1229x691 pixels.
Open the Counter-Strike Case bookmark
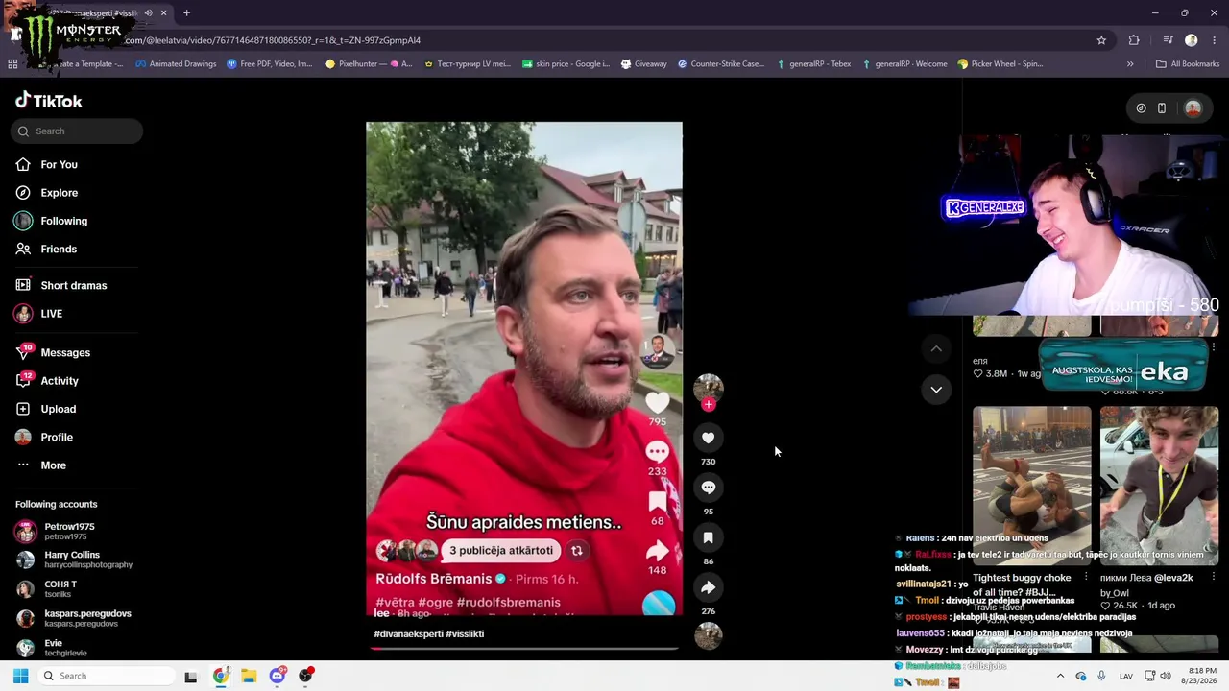tap(721, 64)
